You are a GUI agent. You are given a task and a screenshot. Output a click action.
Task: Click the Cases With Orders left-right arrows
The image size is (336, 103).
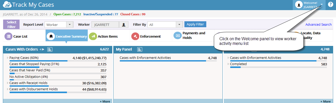point(42,49)
